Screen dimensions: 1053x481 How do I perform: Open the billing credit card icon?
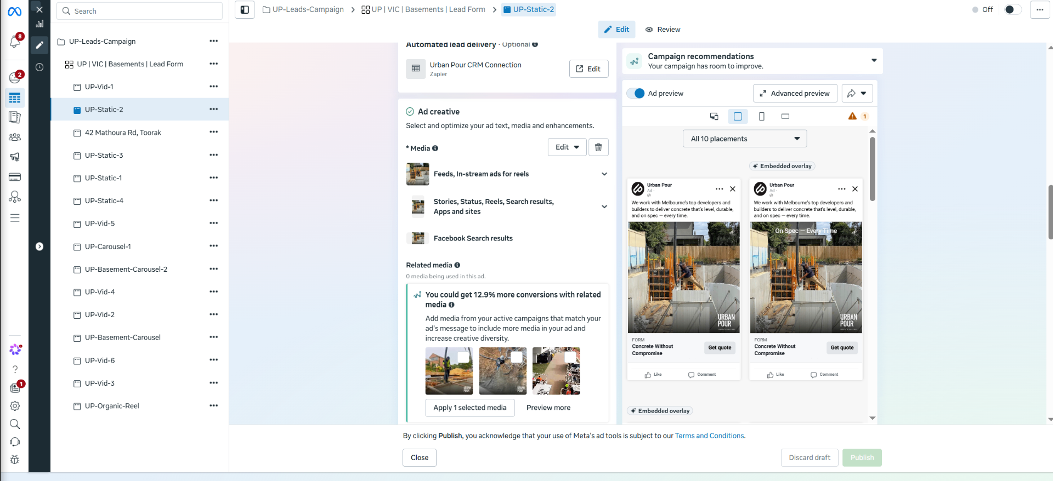pos(15,177)
